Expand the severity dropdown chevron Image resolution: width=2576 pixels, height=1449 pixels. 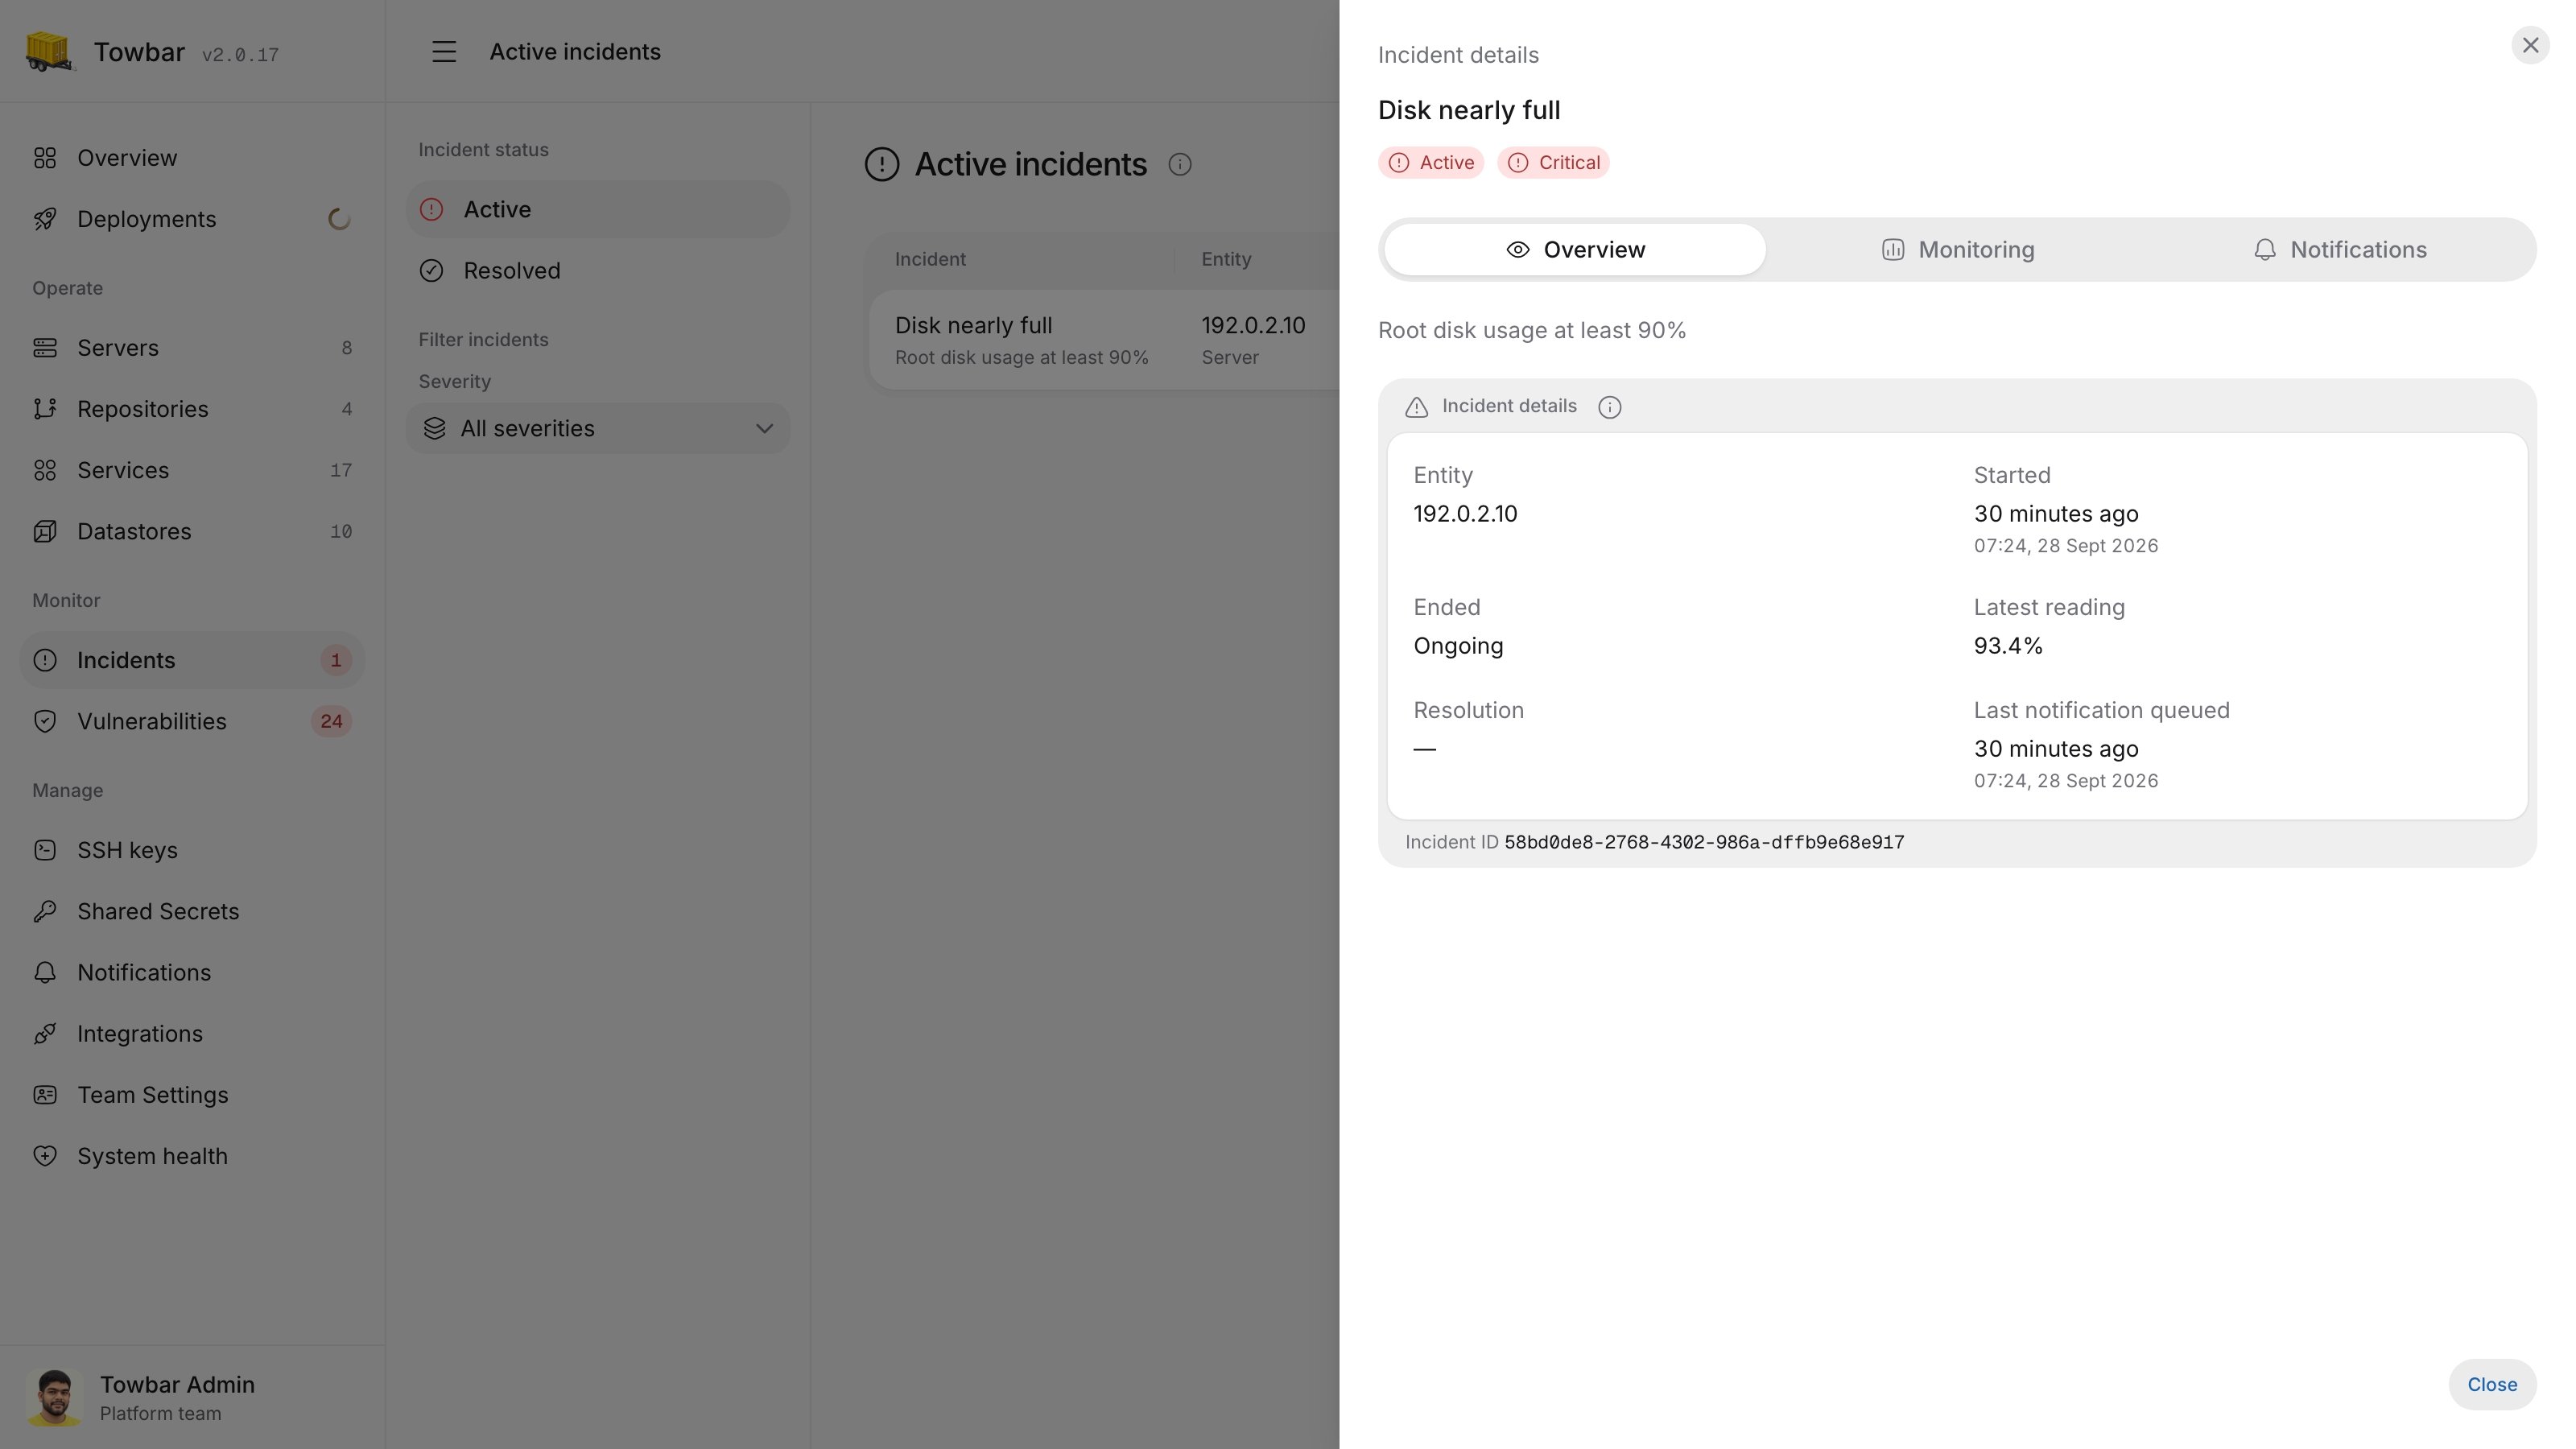point(764,428)
